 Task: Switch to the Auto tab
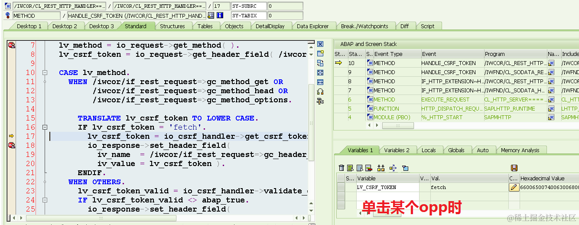coord(483,150)
